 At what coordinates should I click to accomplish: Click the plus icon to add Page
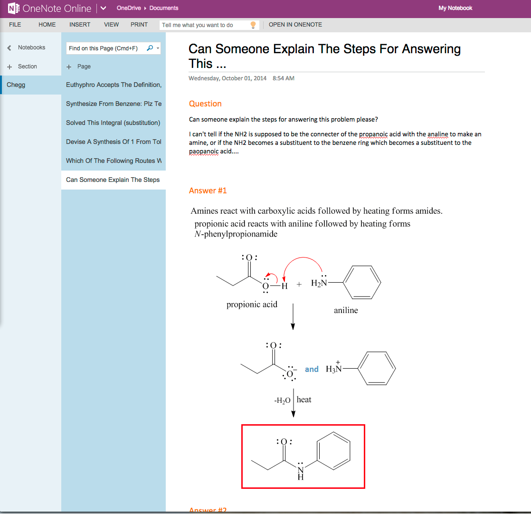[69, 67]
